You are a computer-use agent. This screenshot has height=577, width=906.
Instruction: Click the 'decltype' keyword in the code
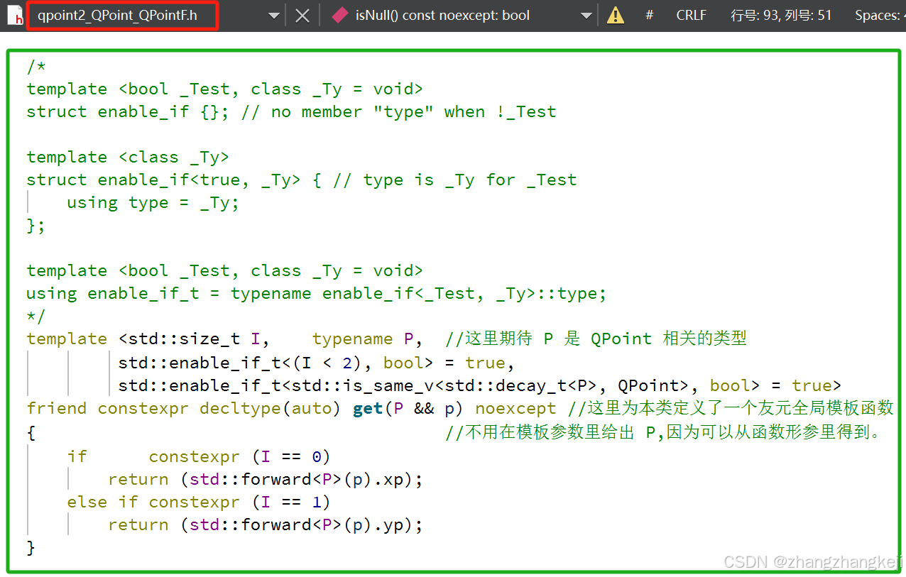click(240, 409)
